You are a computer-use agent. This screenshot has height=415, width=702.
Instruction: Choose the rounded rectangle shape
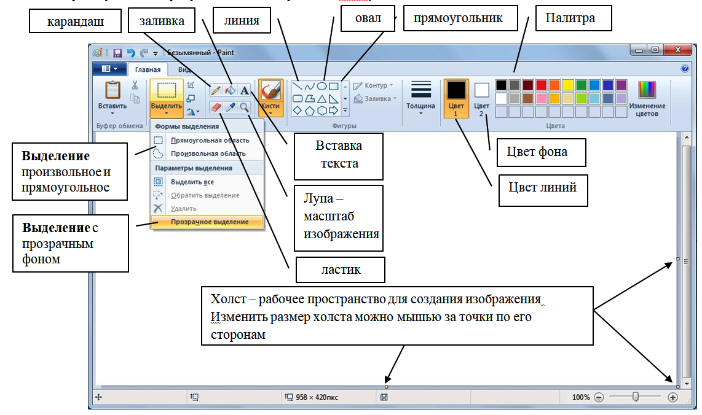click(x=298, y=98)
